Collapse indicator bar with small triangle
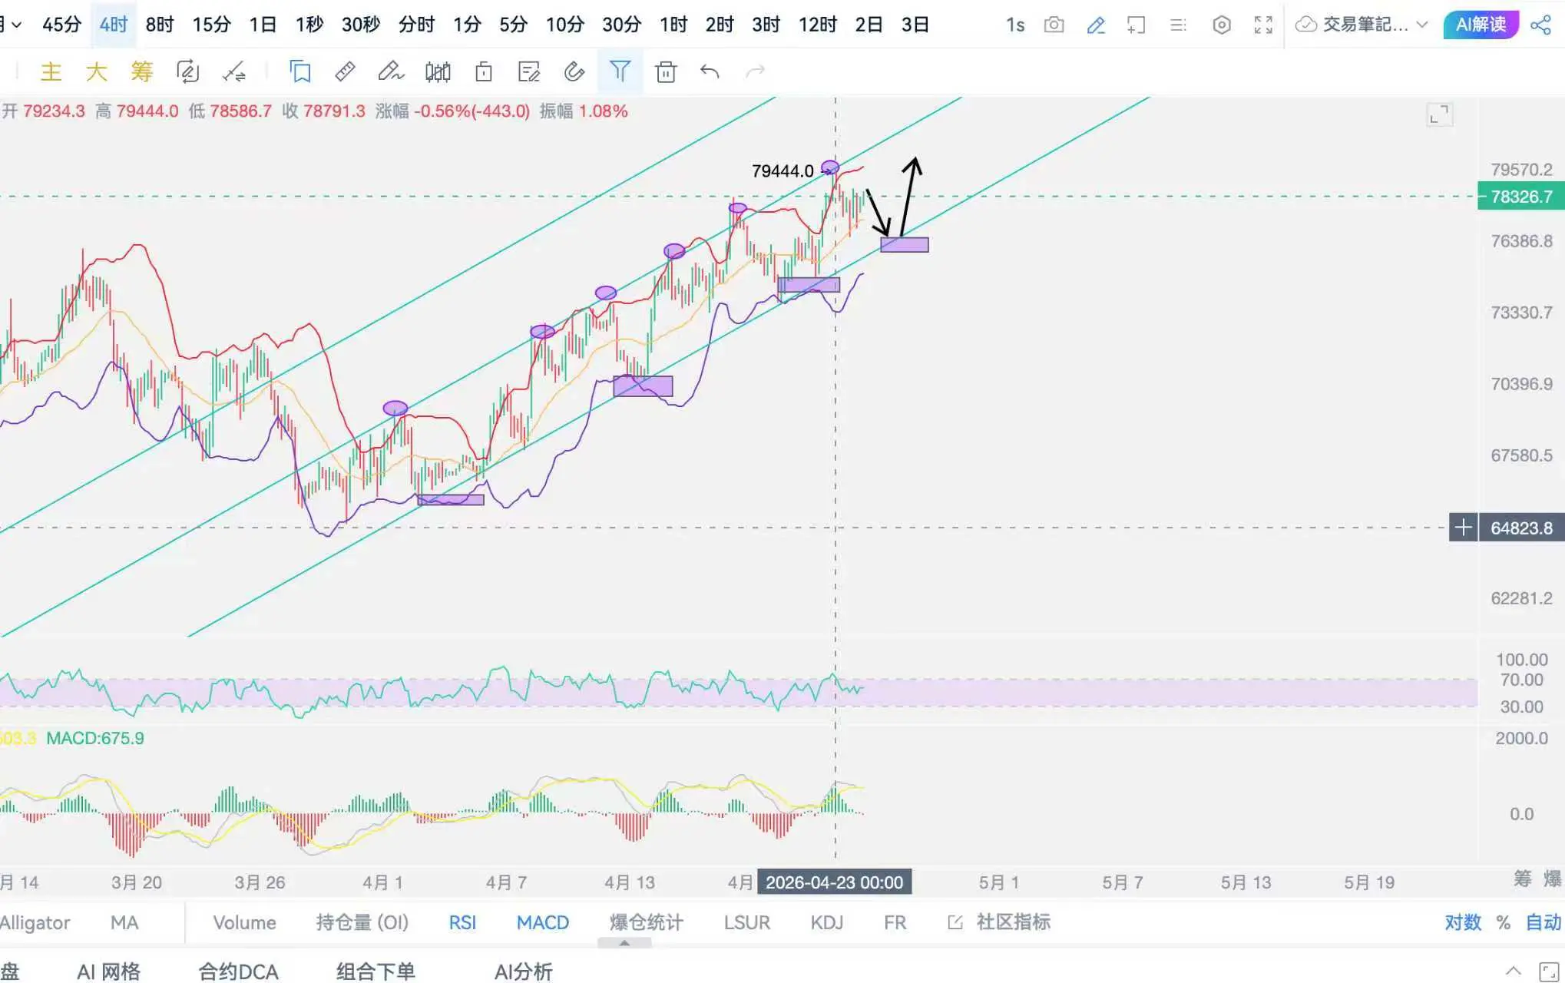 point(624,943)
